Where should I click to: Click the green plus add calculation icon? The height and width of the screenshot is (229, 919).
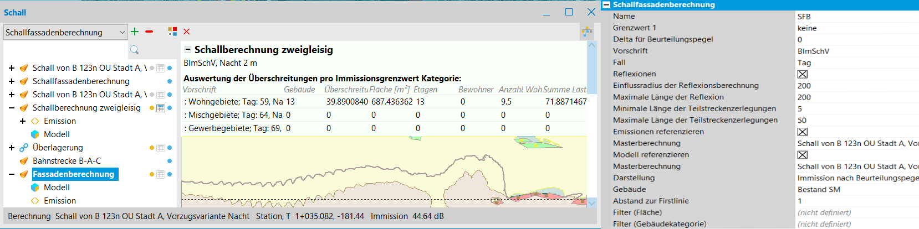[x=135, y=32]
